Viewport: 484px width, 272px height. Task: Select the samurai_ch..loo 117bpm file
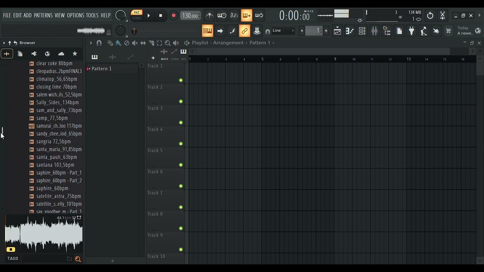click(x=55, y=126)
